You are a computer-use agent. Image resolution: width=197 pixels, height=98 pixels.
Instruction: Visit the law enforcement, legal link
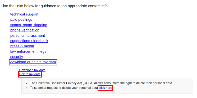coord(29,51)
